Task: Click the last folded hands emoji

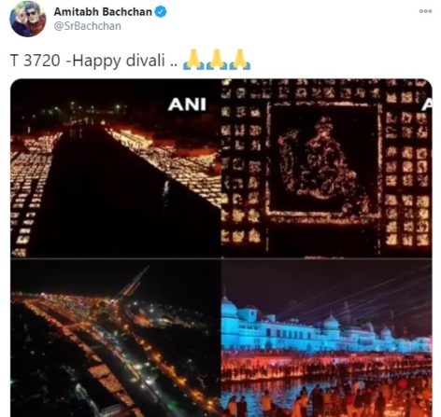Action: [240, 59]
